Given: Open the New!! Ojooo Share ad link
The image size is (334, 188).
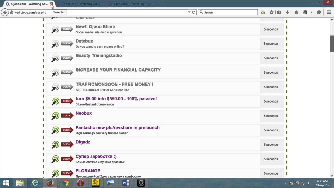Looking at the screenshot, I should tap(95, 27).
